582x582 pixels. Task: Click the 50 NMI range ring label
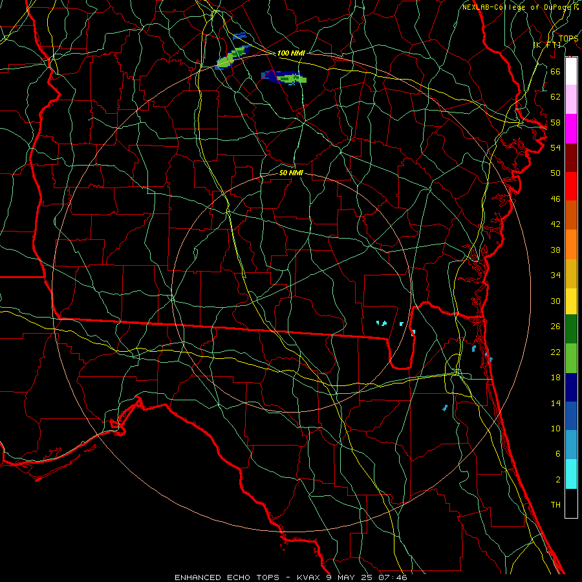[x=291, y=173]
